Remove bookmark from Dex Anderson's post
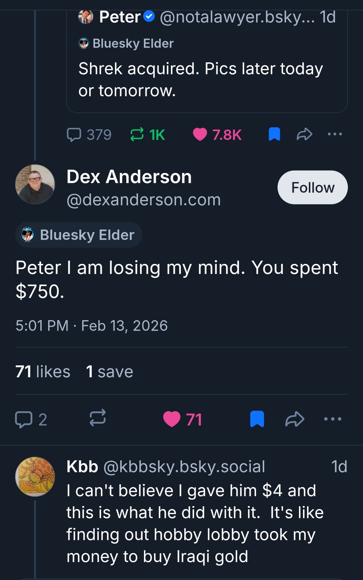363x580 pixels. tap(257, 419)
